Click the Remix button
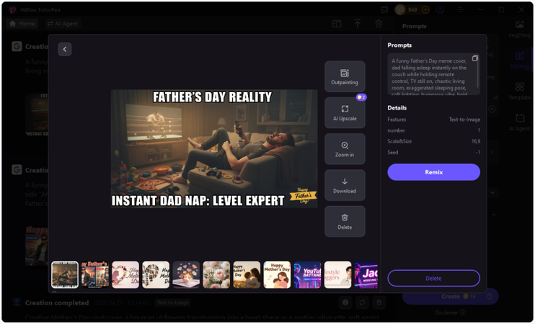535x324 pixels. click(433, 172)
